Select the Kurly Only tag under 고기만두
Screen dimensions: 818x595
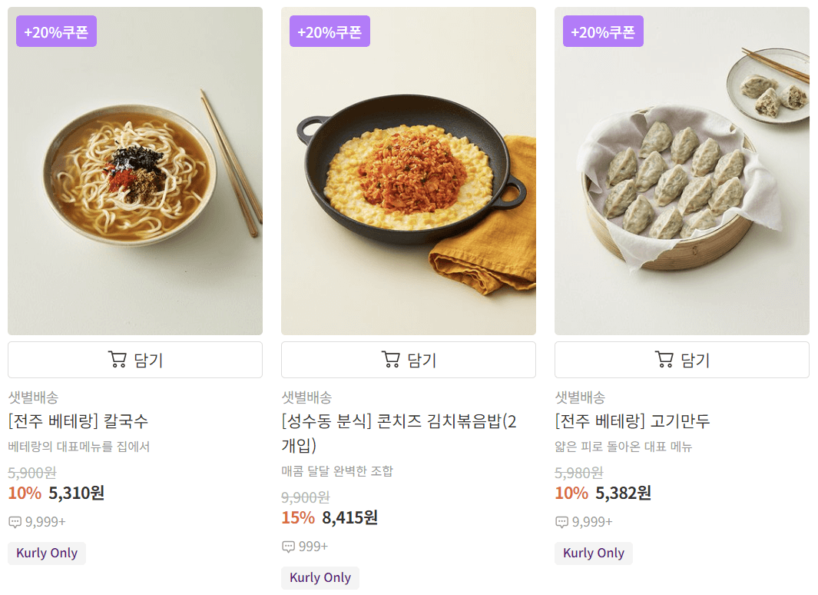pyautogui.click(x=593, y=553)
